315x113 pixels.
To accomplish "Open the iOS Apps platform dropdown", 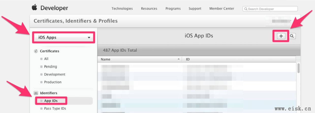I will point(64,37).
